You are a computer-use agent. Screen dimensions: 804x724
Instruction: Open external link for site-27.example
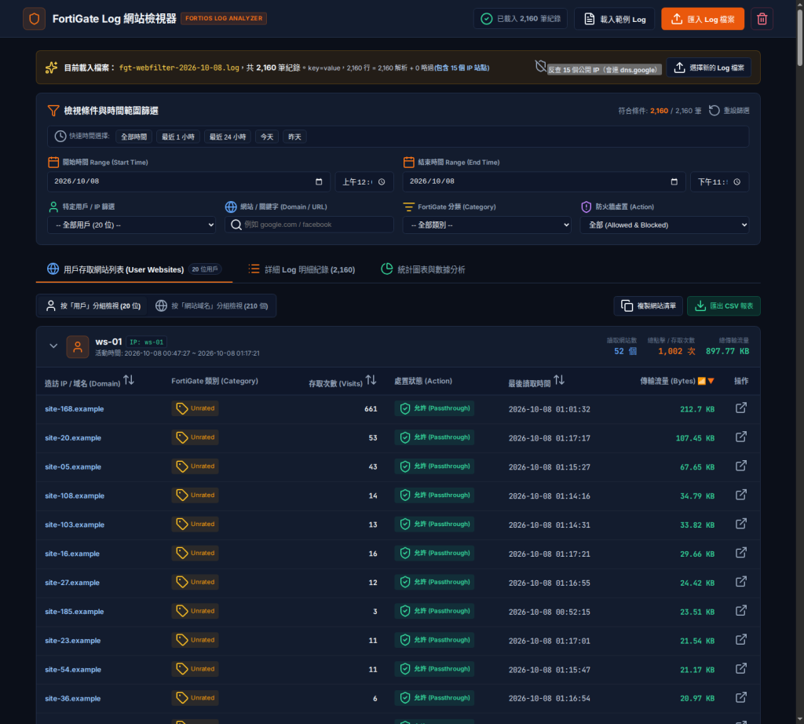tap(741, 582)
